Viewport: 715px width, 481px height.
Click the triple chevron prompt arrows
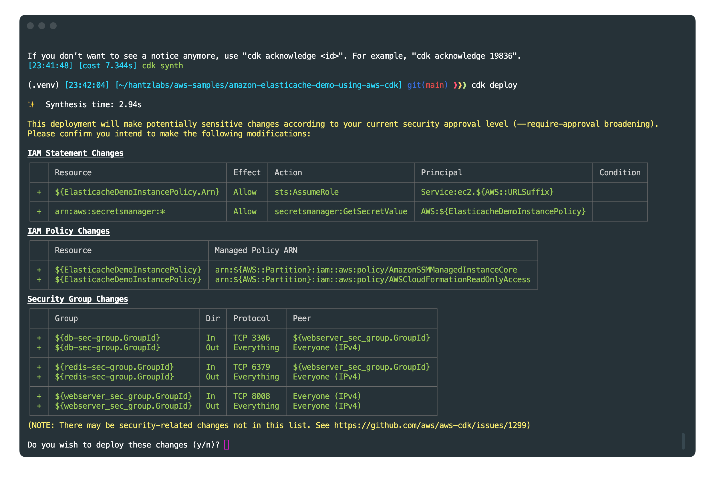pyautogui.click(x=460, y=85)
